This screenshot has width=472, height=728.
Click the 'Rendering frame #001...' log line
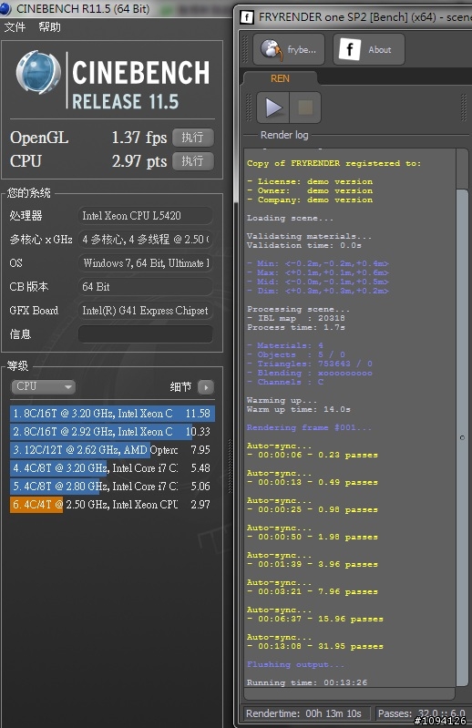309,427
